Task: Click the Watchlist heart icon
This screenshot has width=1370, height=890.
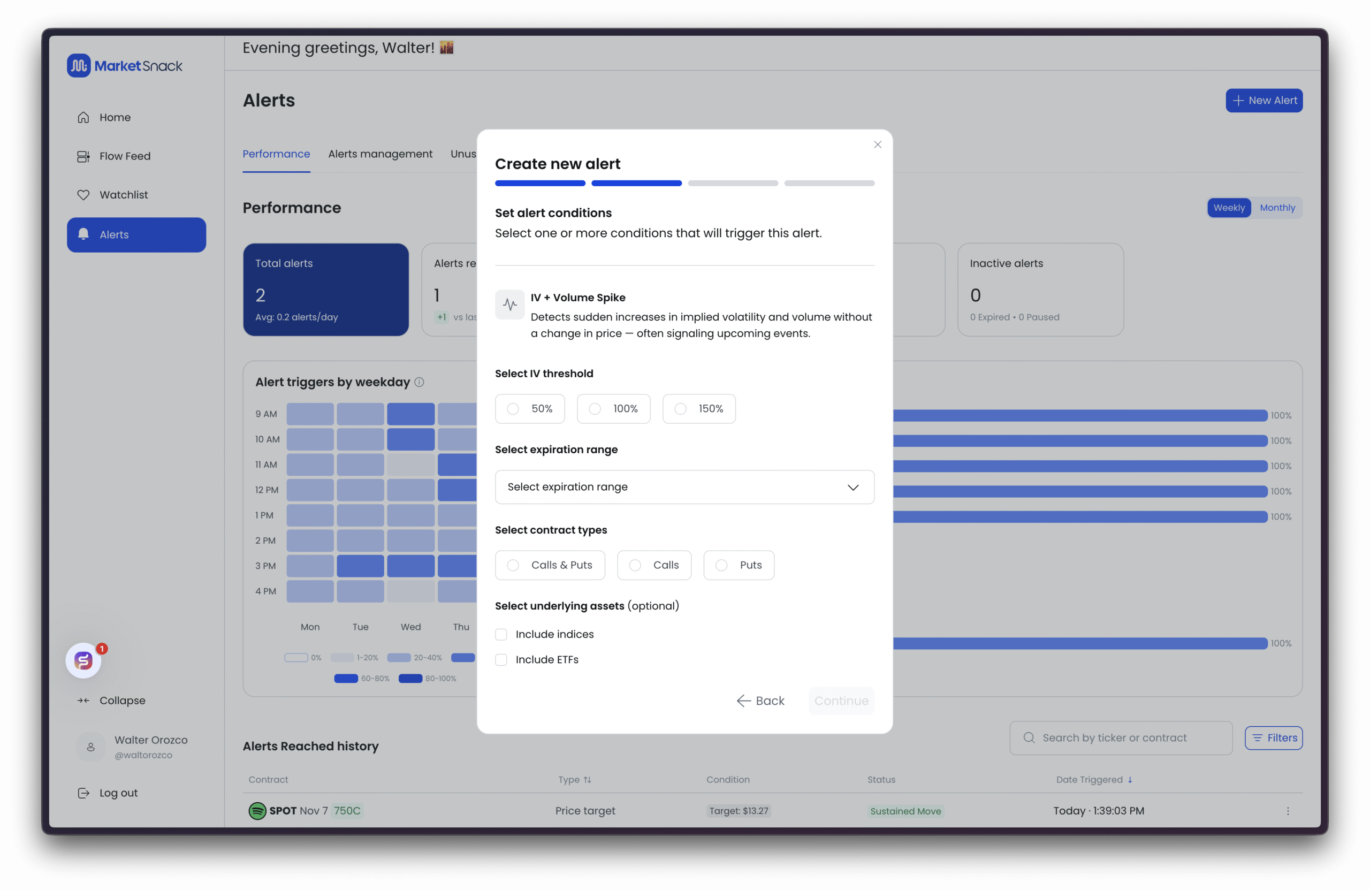Action: (83, 195)
